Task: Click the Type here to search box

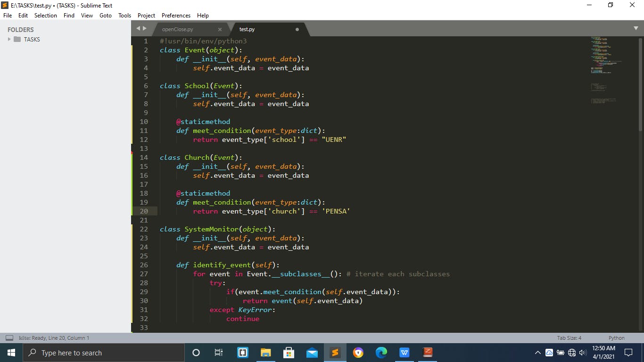Action: pos(104,353)
